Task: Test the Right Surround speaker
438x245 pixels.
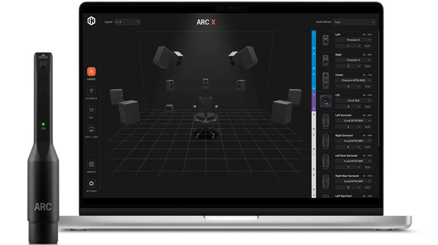Action: coord(367,147)
